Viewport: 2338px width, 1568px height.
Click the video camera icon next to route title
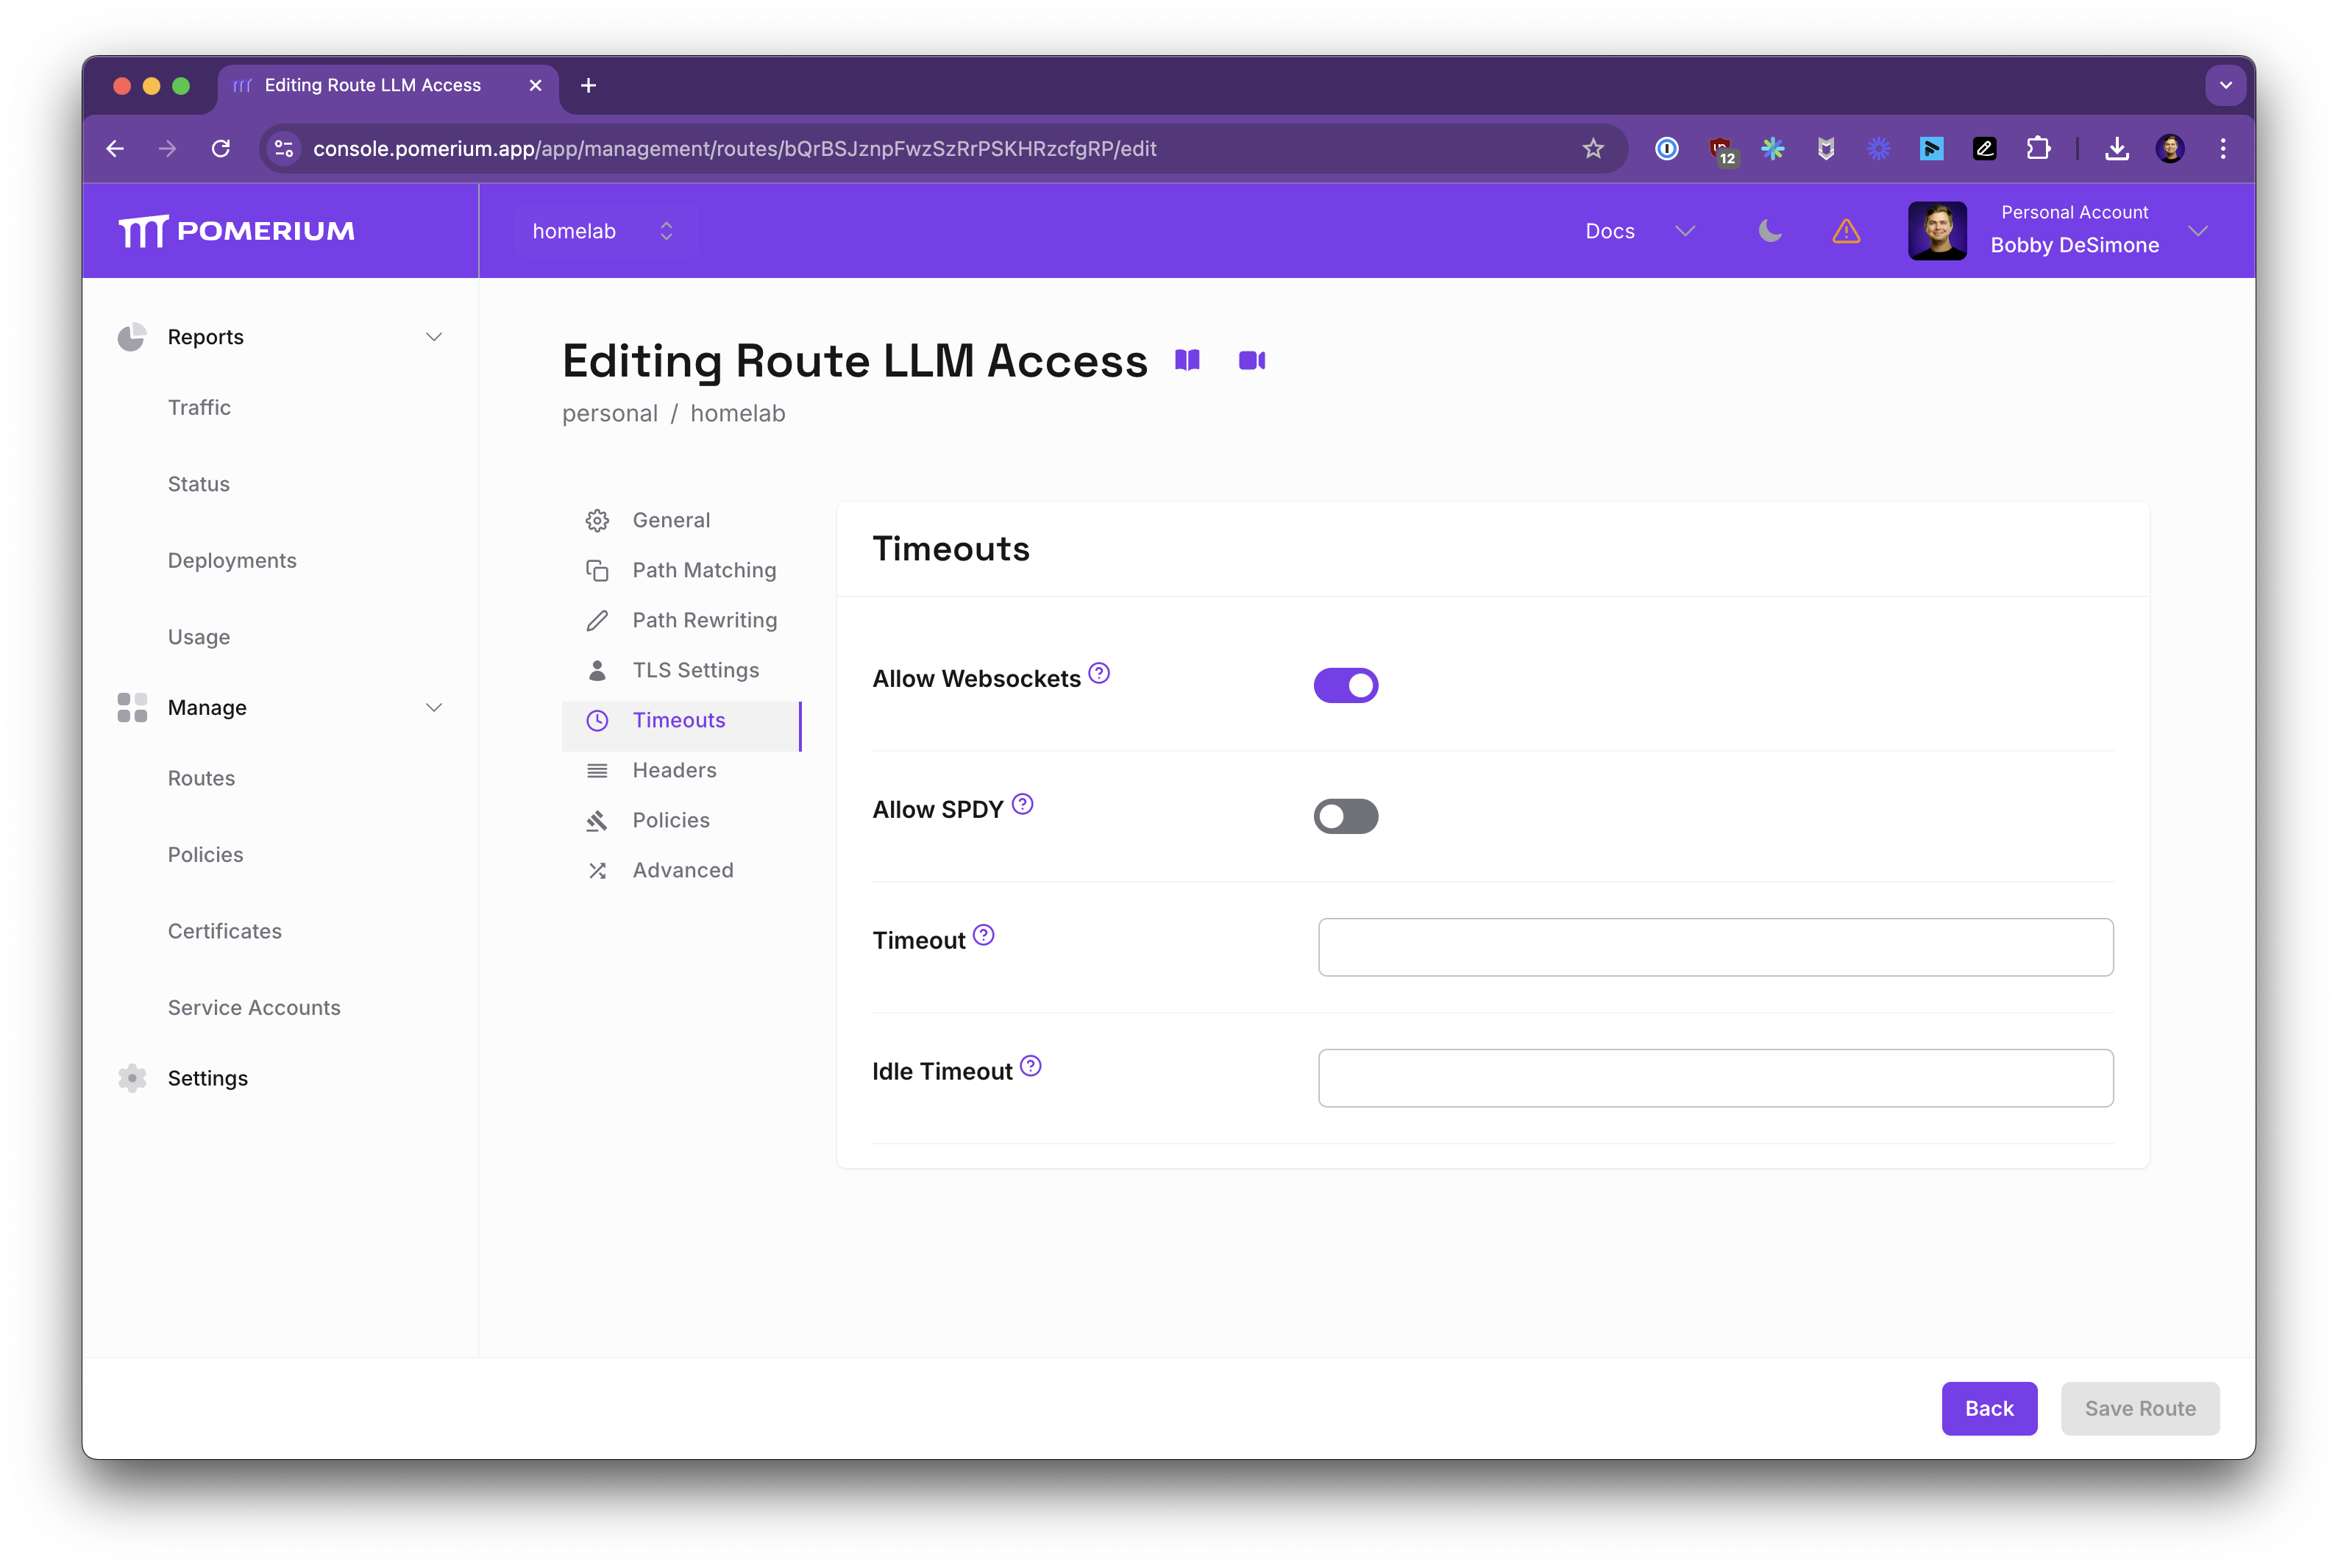pos(1251,360)
